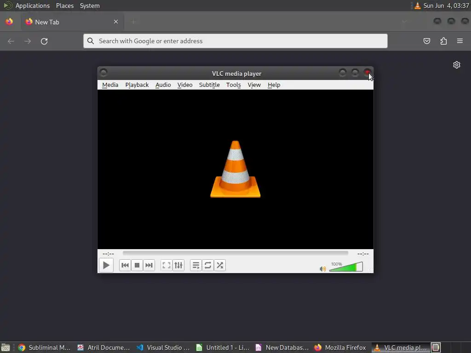Click the date and time clock
This screenshot has height=353, width=471.
coord(446,6)
